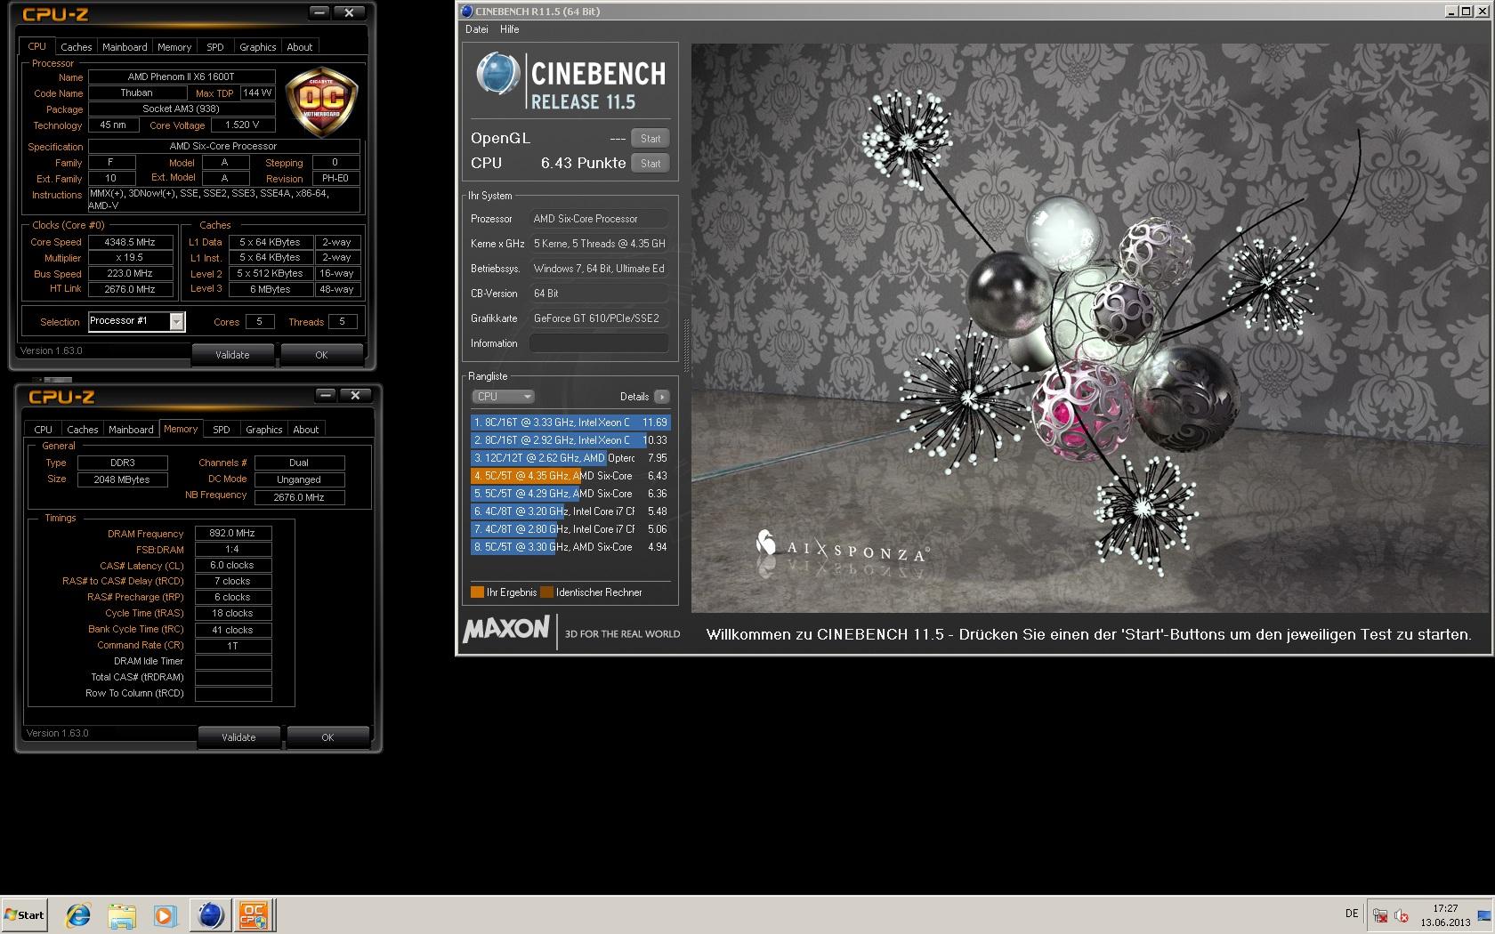Click the Command Rate value 1T

[x=233, y=646]
